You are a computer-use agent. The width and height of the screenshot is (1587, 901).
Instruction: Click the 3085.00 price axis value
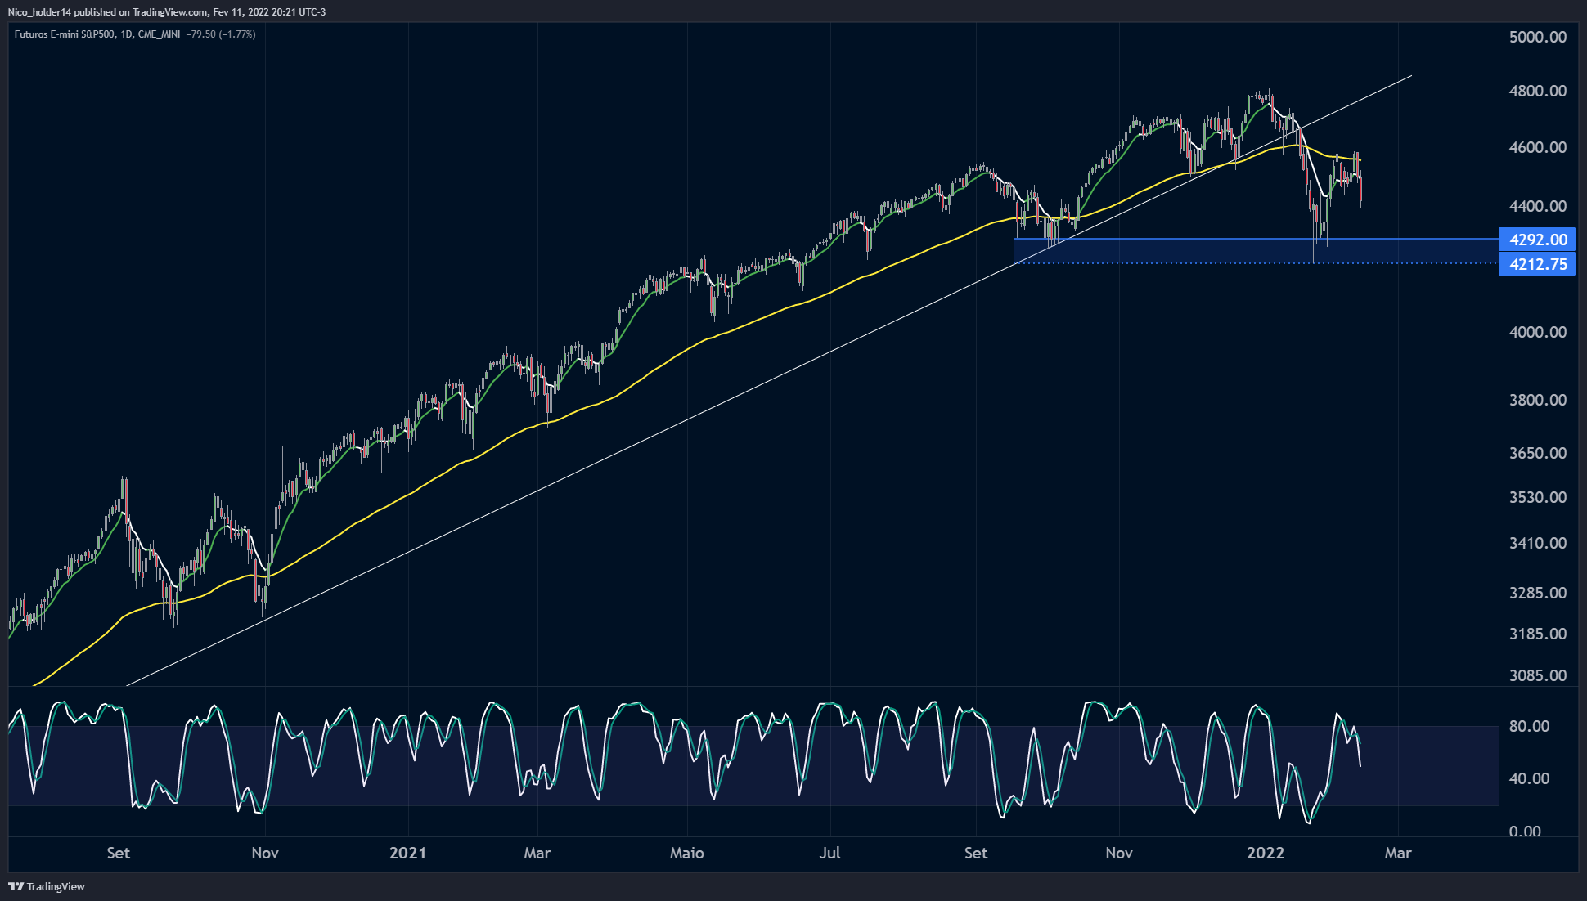[x=1538, y=675]
